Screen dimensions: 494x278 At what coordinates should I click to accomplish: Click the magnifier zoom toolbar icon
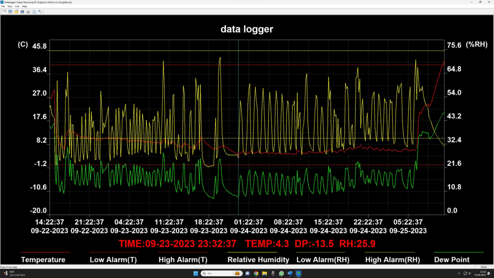(x=40, y=12)
